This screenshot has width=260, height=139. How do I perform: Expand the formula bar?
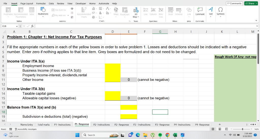(x=257, y=26)
